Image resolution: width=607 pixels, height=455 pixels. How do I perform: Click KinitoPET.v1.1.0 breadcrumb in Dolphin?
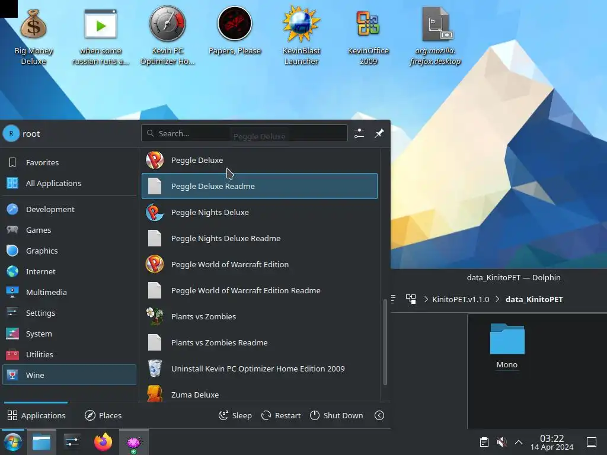coord(461,299)
